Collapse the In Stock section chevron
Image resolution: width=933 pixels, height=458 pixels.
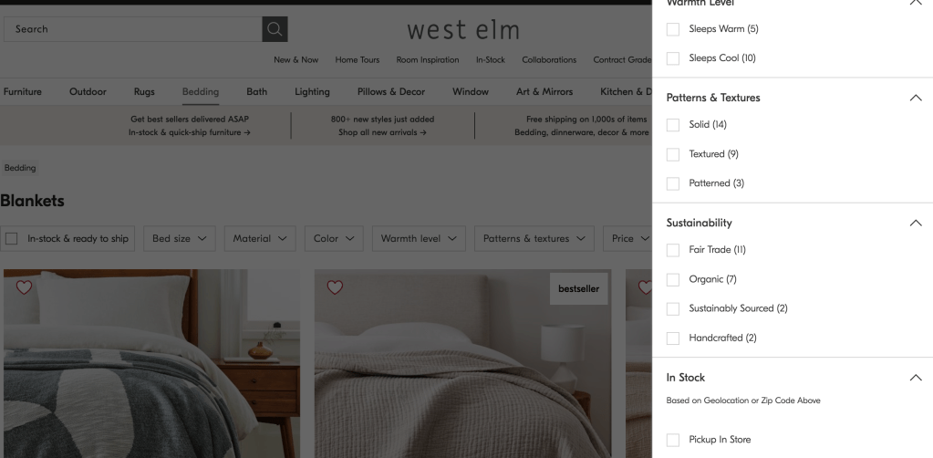[916, 378]
